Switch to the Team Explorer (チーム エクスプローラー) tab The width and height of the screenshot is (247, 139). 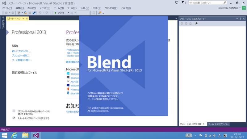pos(218,124)
